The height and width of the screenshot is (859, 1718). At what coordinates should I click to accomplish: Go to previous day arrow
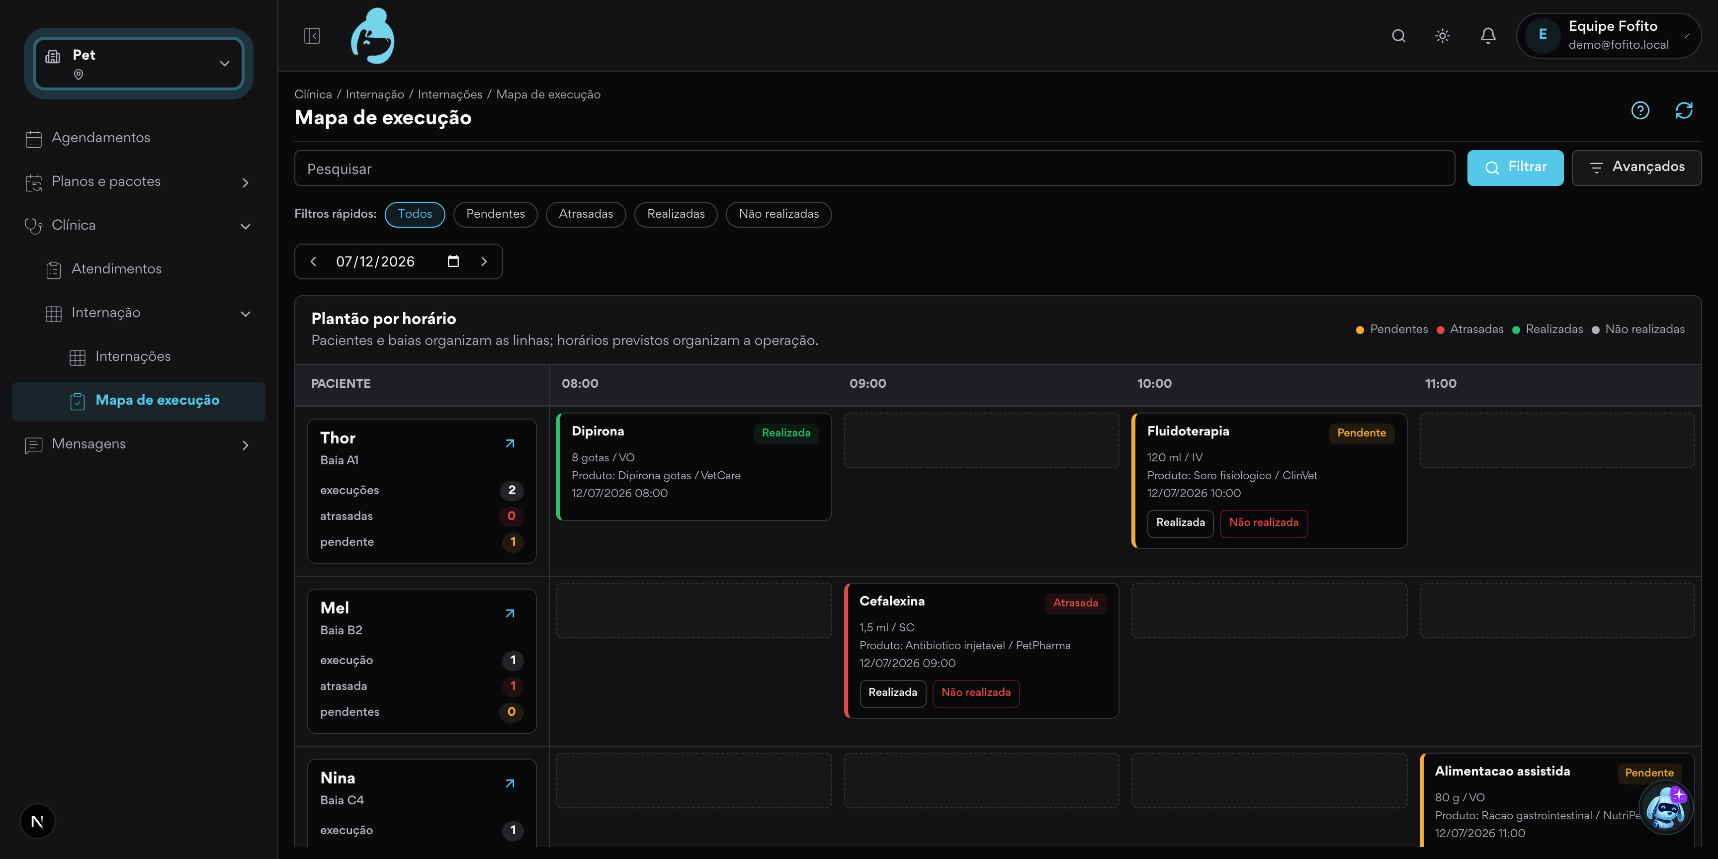click(x=314, y=261)
